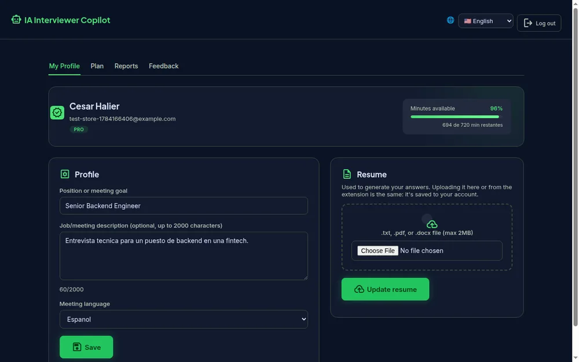Focus the Position or meeting goal field
579x362 pixels.
pos(184,206)
